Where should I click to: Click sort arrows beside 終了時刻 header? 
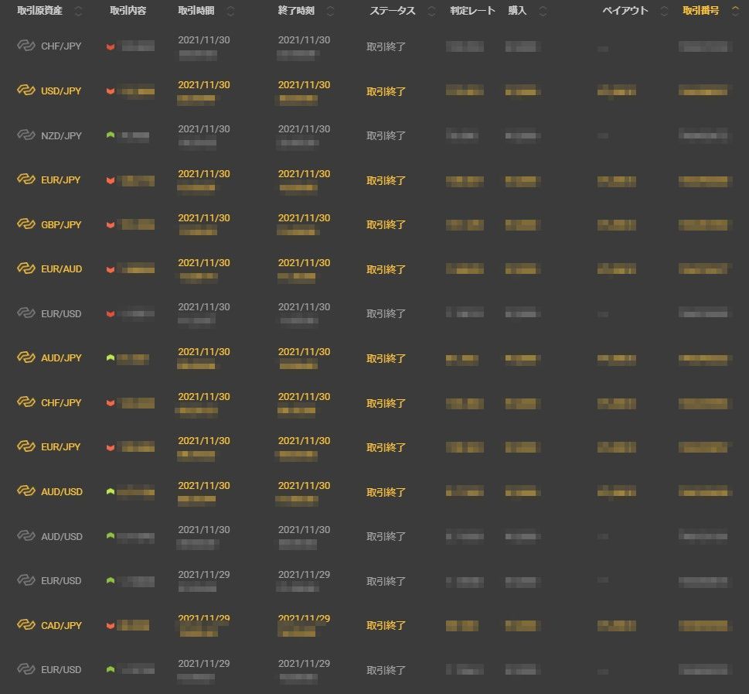coord(331,12)
